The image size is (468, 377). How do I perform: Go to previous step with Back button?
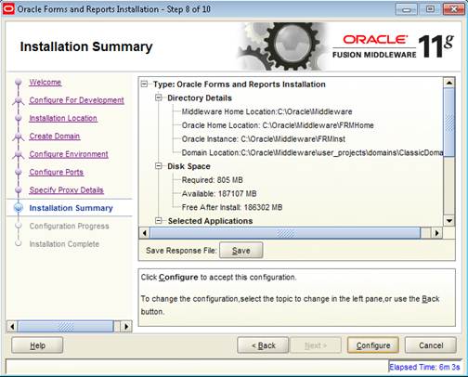(x=263, y=345)
